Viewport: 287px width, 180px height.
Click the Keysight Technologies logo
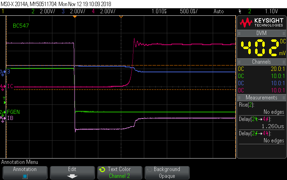pos(262,23)
